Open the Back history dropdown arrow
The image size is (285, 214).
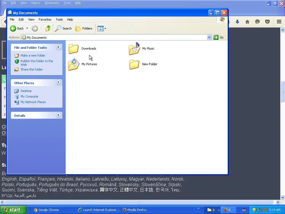pyautogui.click(x=27, y=28)
